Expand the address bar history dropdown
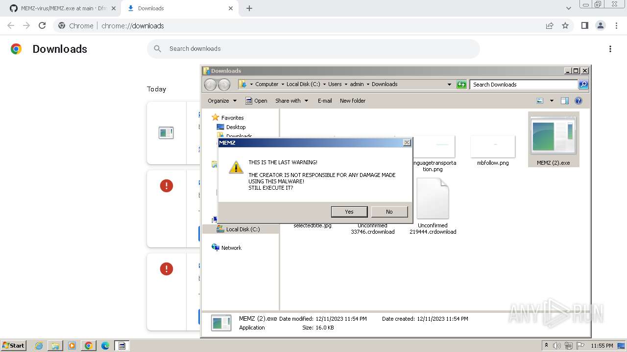Screen dimensions: 627x352 [x=449, y=85]
